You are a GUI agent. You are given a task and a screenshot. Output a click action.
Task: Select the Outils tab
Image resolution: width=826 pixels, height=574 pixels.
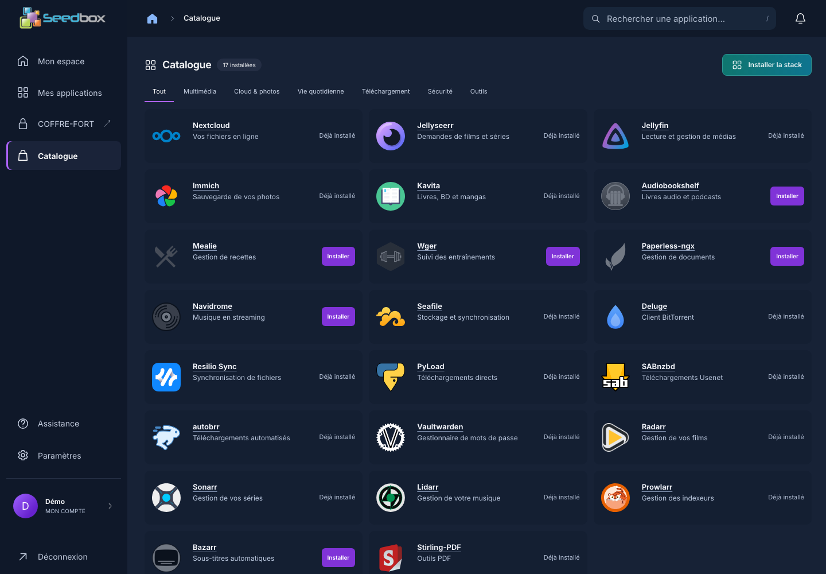click(x=478, y=91)
